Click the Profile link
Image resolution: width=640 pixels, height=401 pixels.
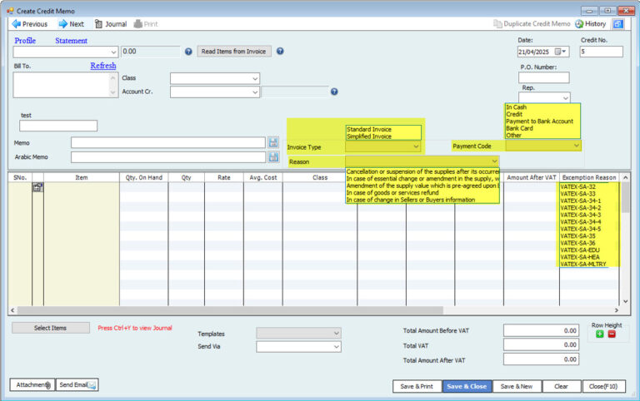click(x=25, y=40)
